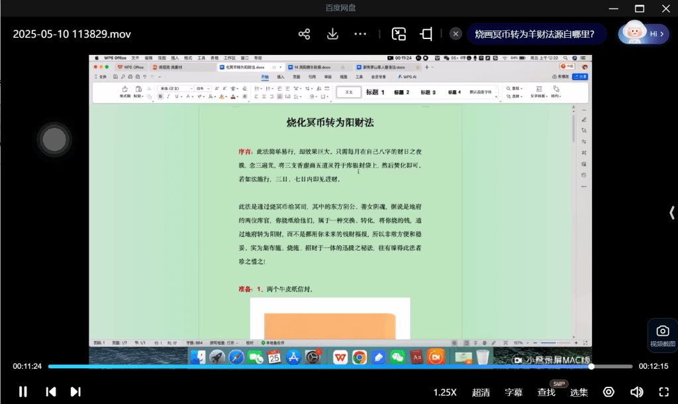The image size is (678, 404).
Task: Skip to the next video
Action: [x=75, y=391]
